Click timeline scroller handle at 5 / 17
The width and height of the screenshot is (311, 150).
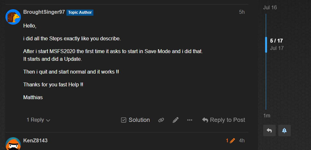(x=266, y=45)
